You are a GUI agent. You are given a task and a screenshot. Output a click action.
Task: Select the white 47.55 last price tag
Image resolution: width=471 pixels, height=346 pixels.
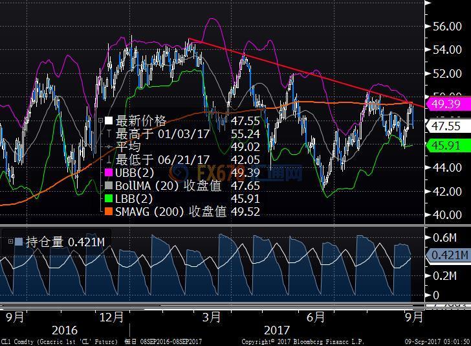(446, 126)
